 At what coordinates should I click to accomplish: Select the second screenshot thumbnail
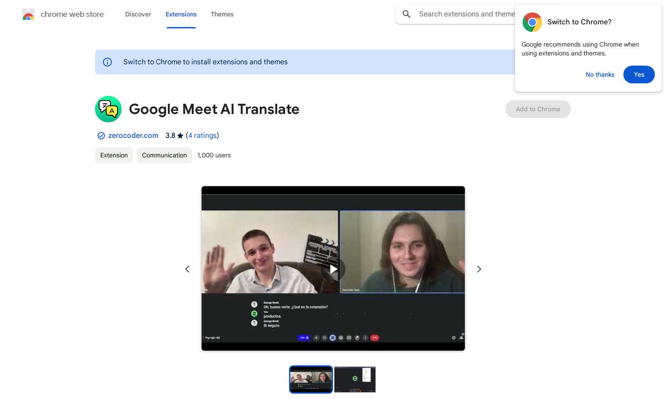(355, 379)
